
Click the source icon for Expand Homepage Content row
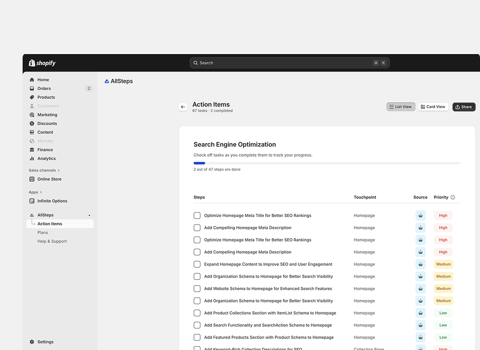pos(420,264)
